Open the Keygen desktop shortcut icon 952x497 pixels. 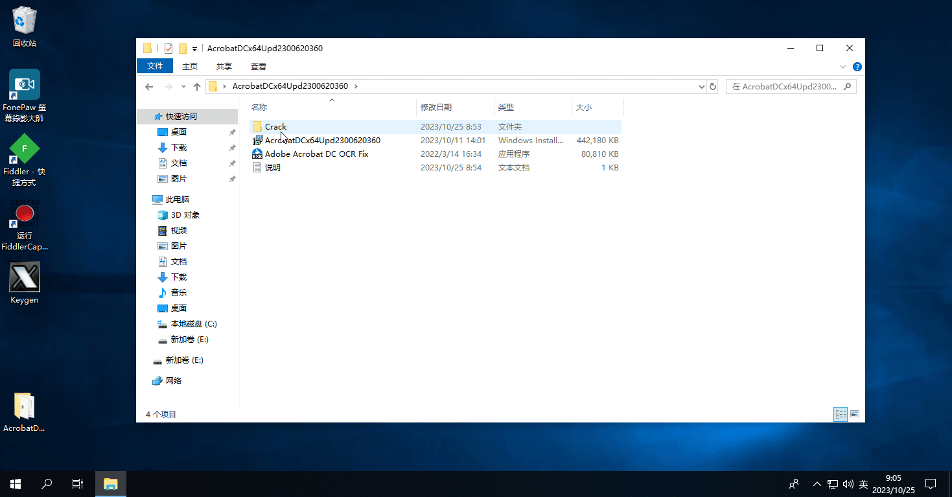[x=25, y=283]
